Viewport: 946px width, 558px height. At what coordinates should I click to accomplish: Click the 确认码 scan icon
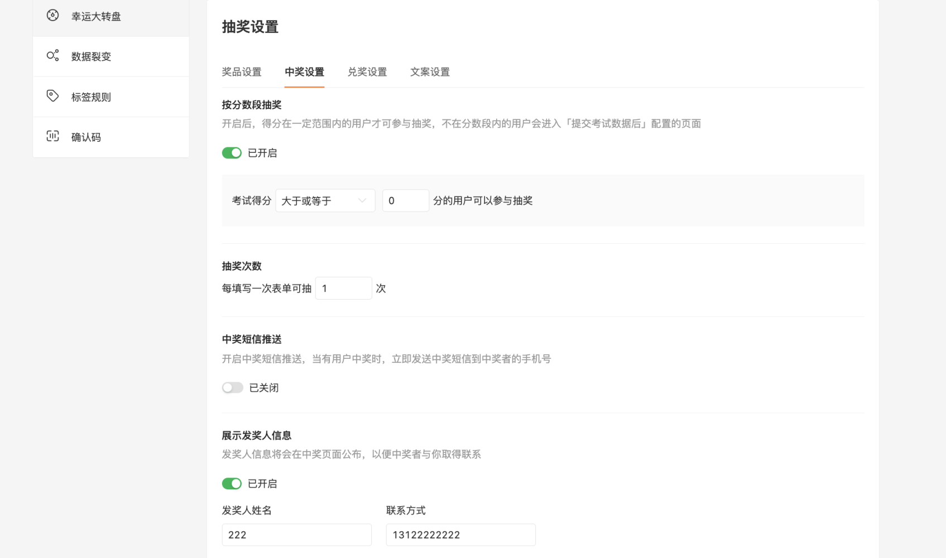tap(52, 136)
